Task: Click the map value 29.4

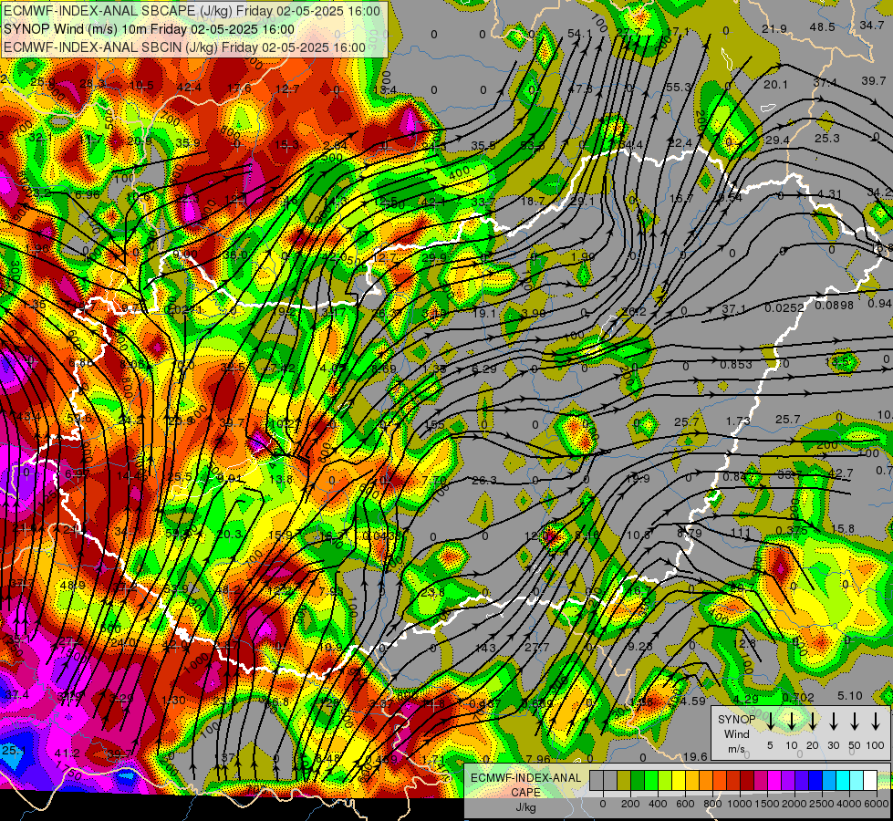Action: [x=777, y=140]
